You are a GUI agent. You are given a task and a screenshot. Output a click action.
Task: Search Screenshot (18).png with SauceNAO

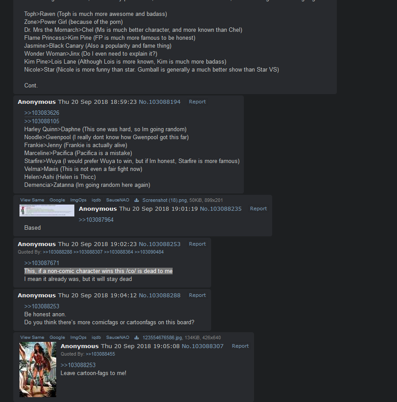(118, 200)
